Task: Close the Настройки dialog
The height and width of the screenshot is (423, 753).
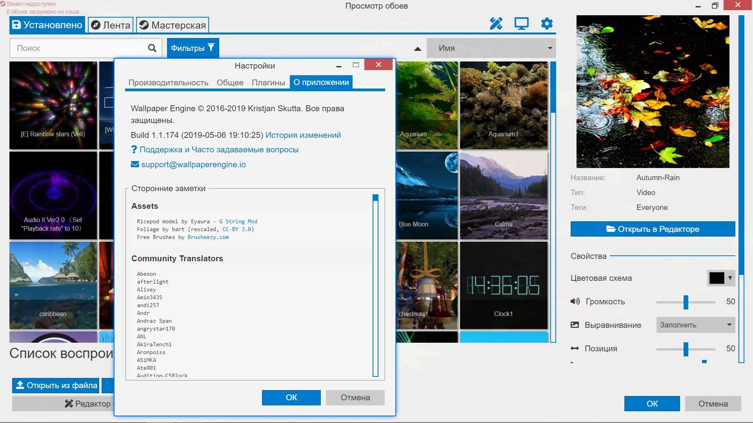Action: (x=378, y=65)
